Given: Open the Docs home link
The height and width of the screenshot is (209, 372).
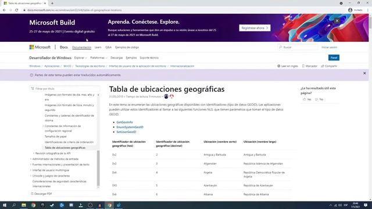Looking at the screenshot, I should coord(63,47).
